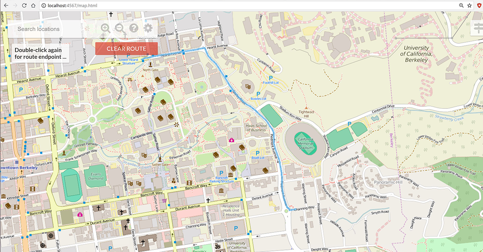This screenshot has height=252, width=483.
Task: Click the Frank Schlessinger Way label
Action: click(x=81, y=155)
